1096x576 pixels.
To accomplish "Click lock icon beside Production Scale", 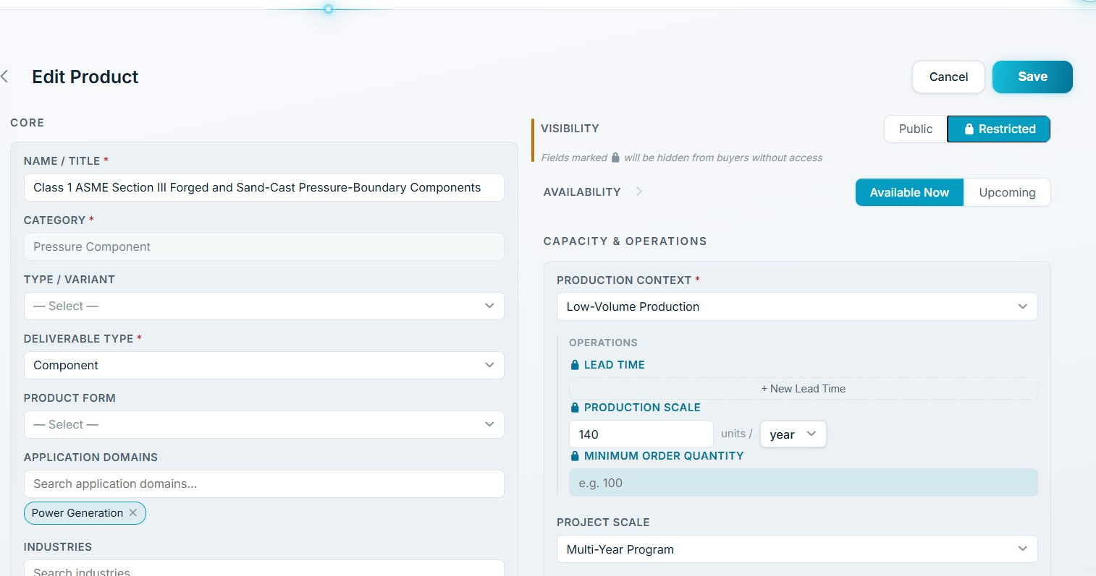I will [x=575, y=408].
